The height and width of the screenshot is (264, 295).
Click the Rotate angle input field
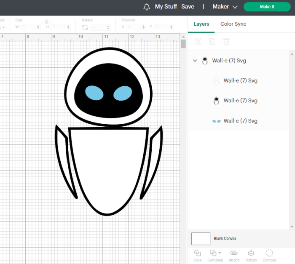98,27
